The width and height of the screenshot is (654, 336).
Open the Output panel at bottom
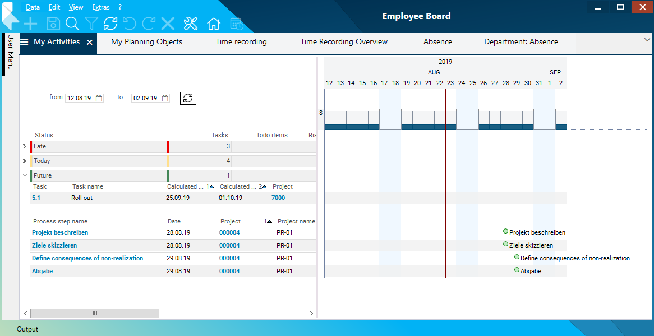[27, 329]
